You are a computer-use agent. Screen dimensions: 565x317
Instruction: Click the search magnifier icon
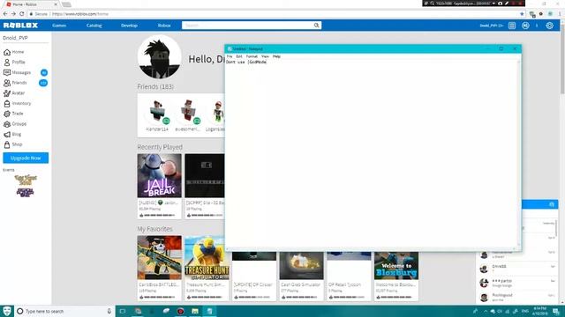pyautogui.click(x=316, y=26)
